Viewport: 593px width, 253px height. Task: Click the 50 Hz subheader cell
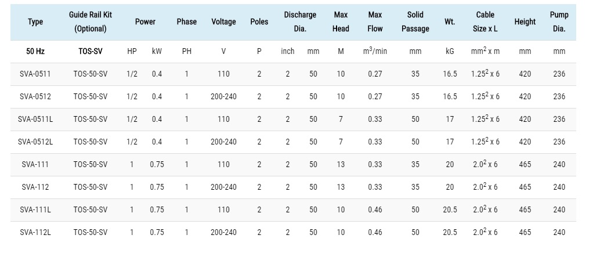point(35,51)
